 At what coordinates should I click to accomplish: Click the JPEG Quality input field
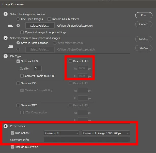[38, 68]
